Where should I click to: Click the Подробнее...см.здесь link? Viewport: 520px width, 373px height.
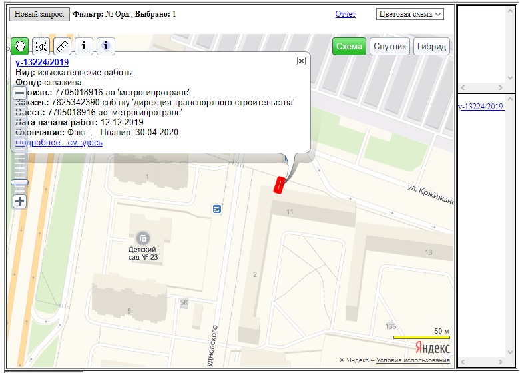click(x=59, y=142)
